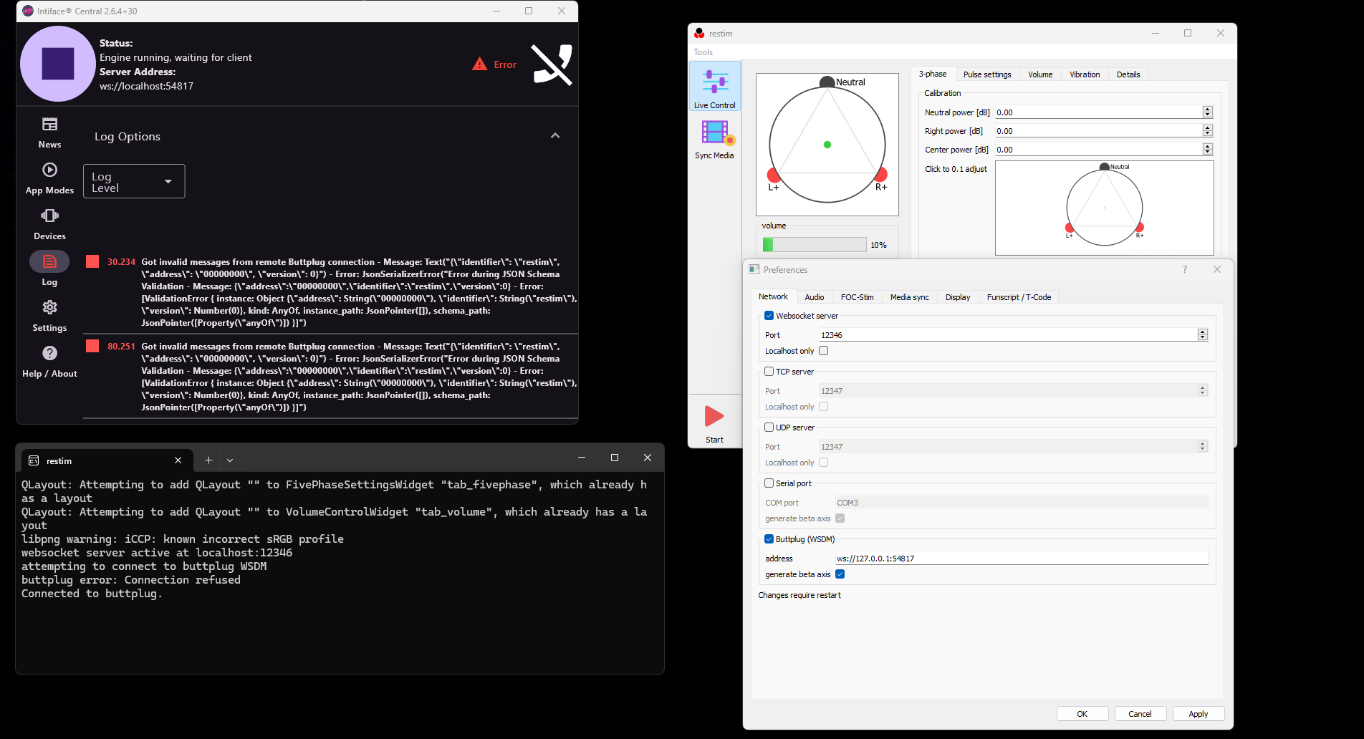
Task: Open the Pulse settings tab in restim
Action: tap(987, 74)
